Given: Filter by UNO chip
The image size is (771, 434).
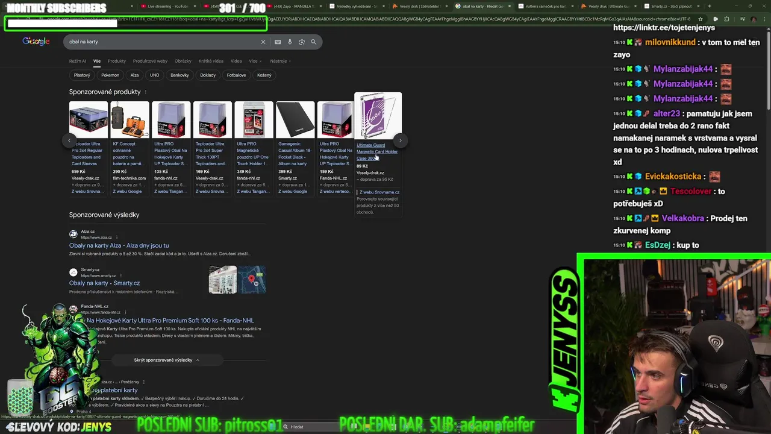Looking at the screenshot, I should 154,75.
